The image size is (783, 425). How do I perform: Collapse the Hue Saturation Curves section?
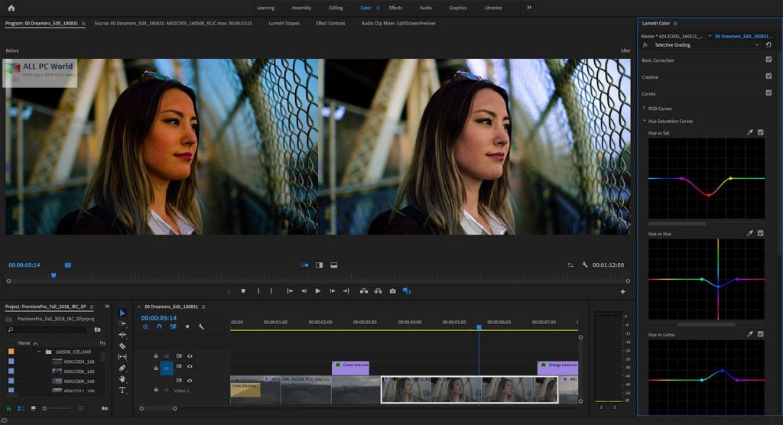644,121
